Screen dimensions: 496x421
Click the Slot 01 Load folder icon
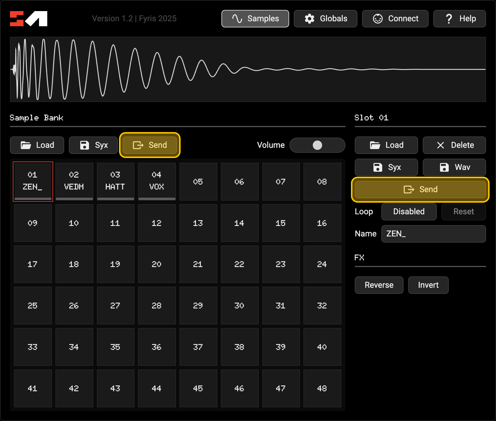click(x=375, y=145)
